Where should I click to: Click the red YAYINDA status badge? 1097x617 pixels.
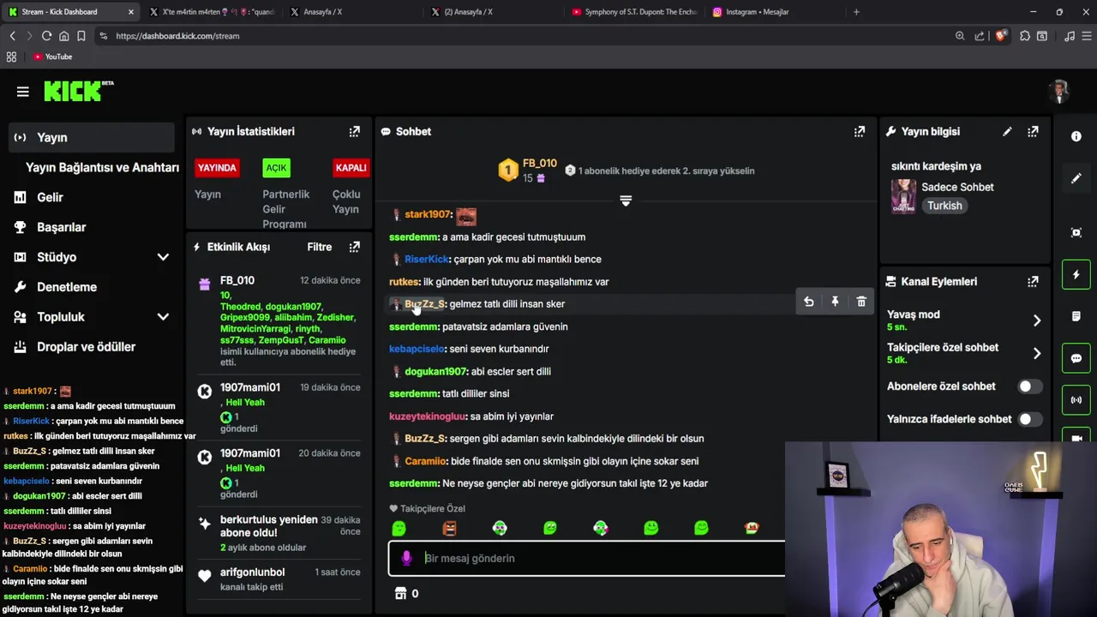pyautogui.click(x=217, y=168)
